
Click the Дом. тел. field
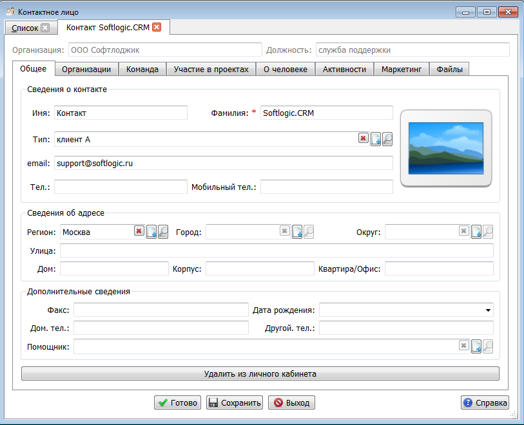tap(161, 328)
